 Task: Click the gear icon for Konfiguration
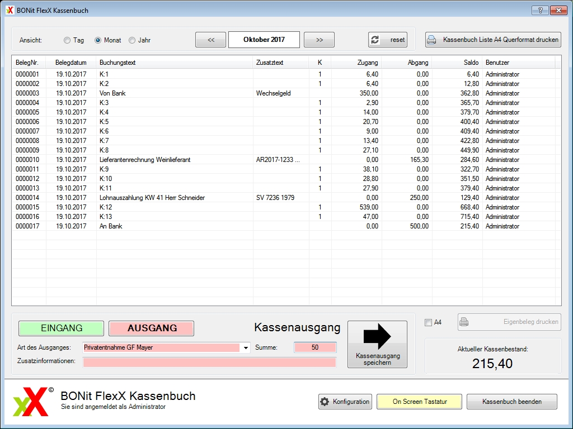325,402
